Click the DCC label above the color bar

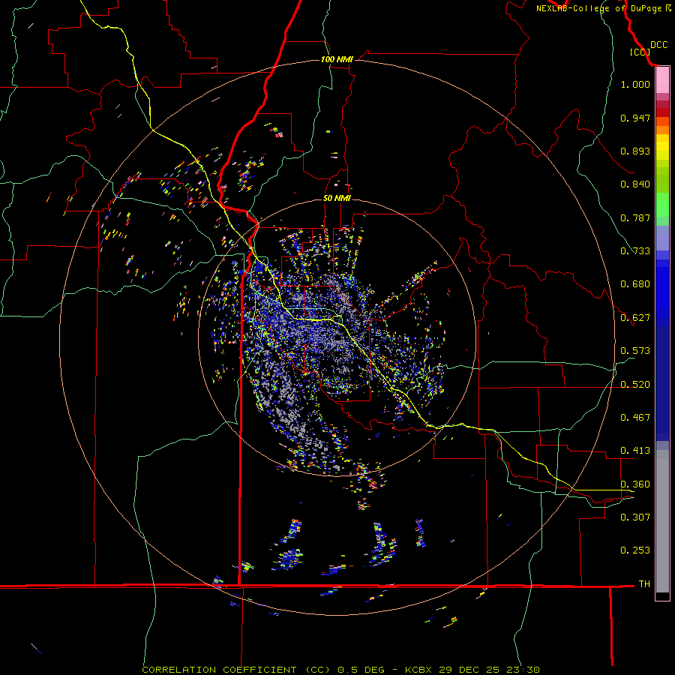click(659, 45)
